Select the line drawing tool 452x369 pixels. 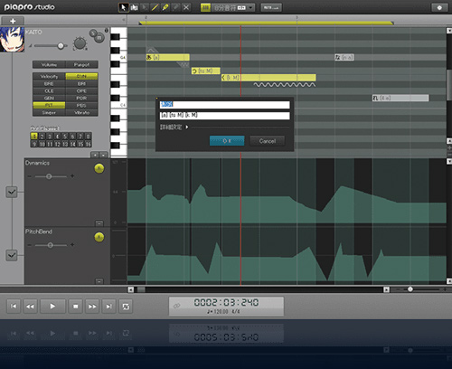pyautogui.click(x=155, y=7)
